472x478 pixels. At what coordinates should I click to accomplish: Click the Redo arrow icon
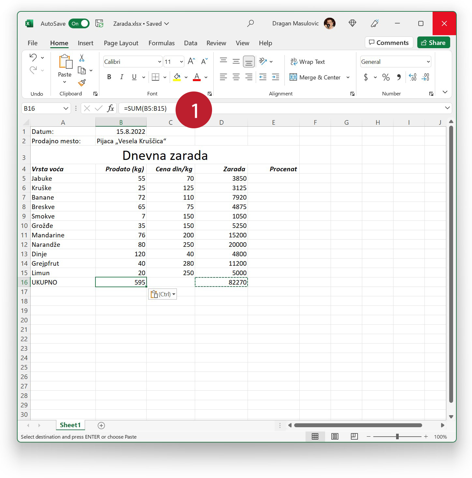point(33,70)
